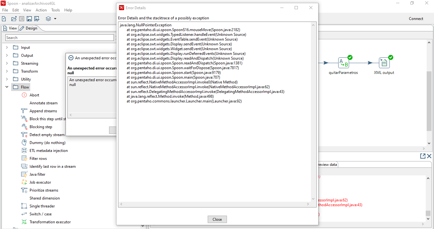Click the Launcher.main(Launcher.java:92) stacktrace line

point(184,101)
